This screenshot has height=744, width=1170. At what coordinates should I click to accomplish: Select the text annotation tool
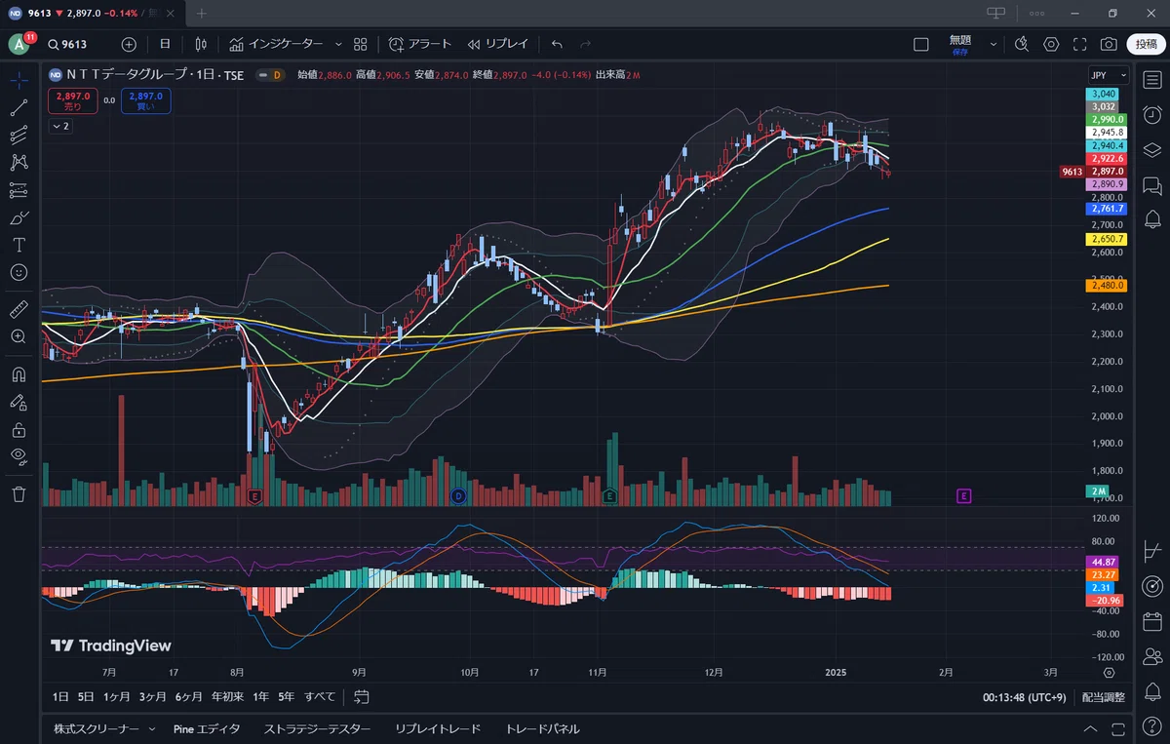point(19,245)
